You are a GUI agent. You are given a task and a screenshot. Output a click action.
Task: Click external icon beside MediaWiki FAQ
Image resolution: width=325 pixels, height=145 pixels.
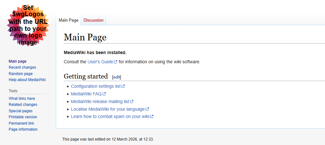pyautogui.click(x=104, y=94)
